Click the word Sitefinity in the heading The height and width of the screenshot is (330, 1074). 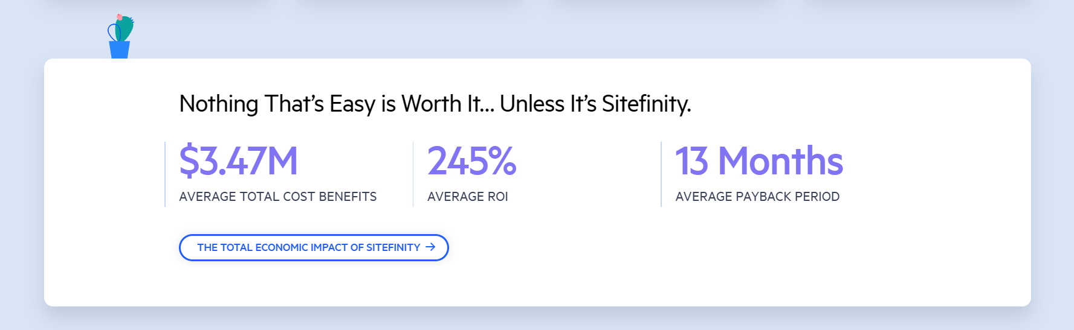(645, 104)
